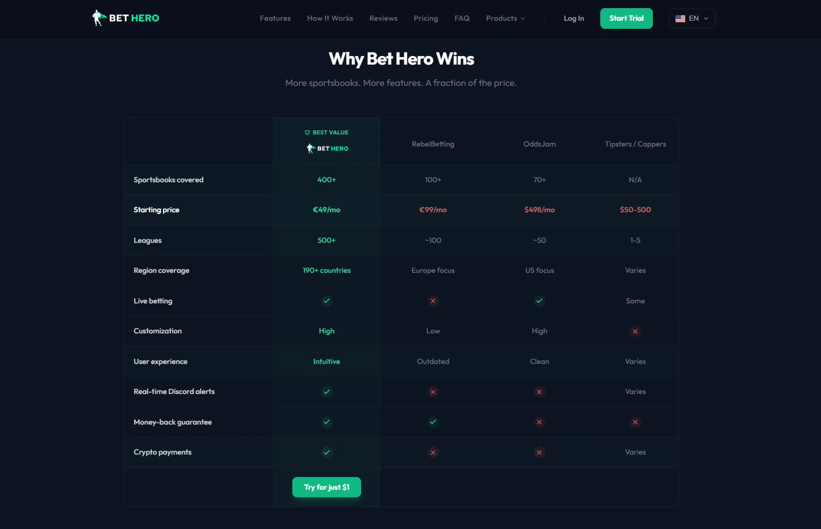Click Bet Hero's Crypto payments checkmark
The height and width of the screenshot is (529, 821).
coord(326,452)
